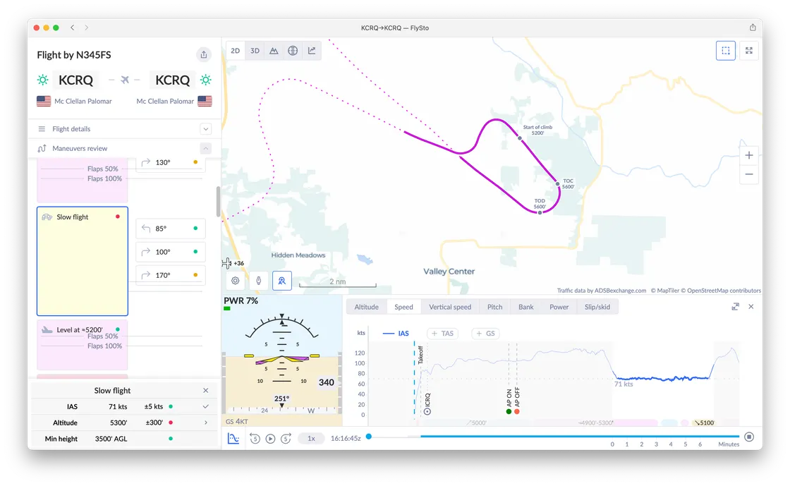Screen dimensions: 790x486
Task: Open the Bank graph tab
Action: (526, 307)
